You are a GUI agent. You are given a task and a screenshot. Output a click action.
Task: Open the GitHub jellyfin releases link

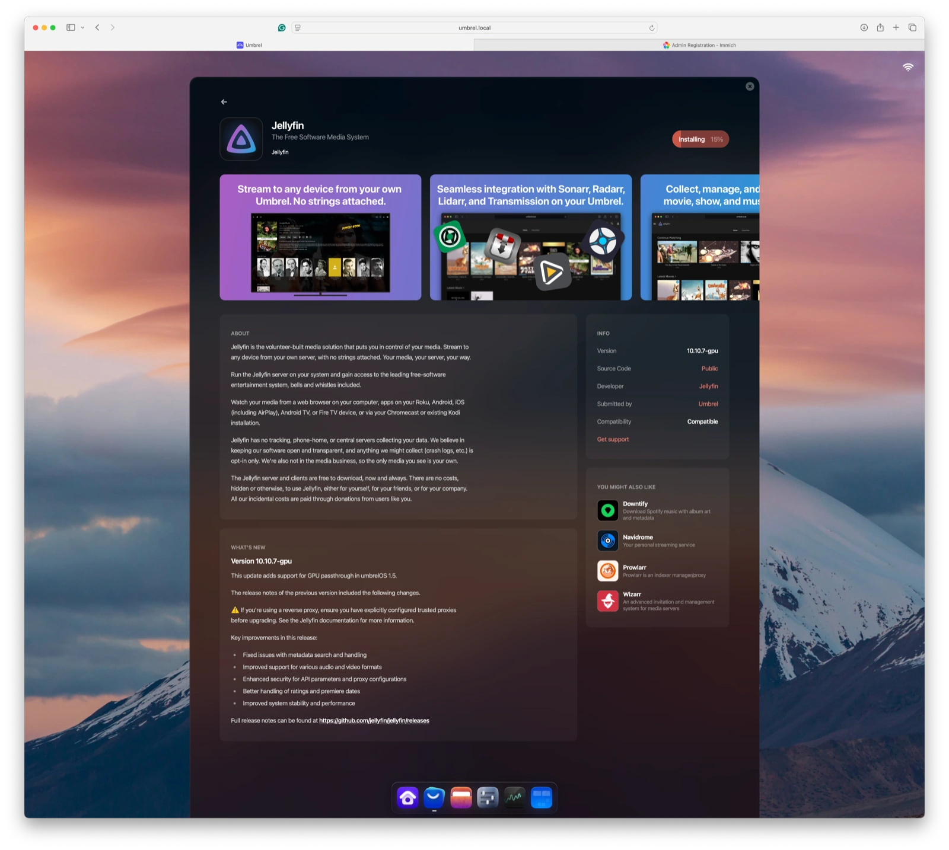[374, 721]
